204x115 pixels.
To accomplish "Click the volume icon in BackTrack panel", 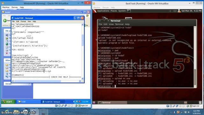I will coord(170,11).
